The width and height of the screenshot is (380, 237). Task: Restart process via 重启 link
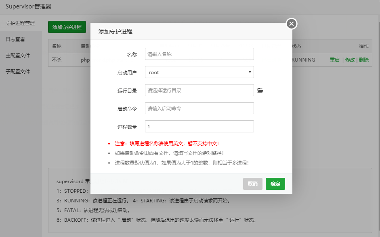(x=334, y=60)
